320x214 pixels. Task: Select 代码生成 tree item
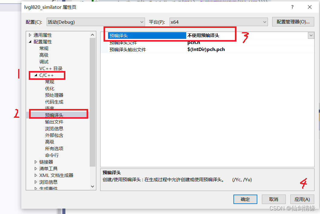54,102
